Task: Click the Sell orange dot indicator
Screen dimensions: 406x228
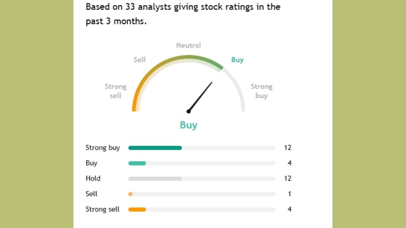Action: coord(130,194)
